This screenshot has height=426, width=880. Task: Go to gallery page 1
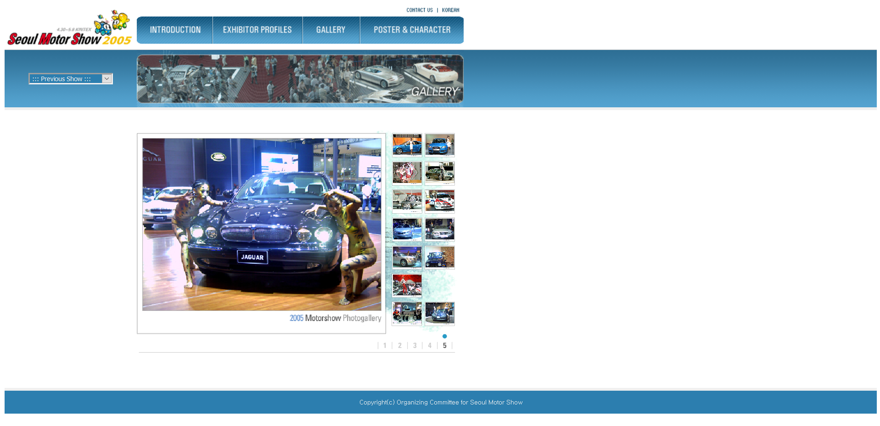click(385, 346)
